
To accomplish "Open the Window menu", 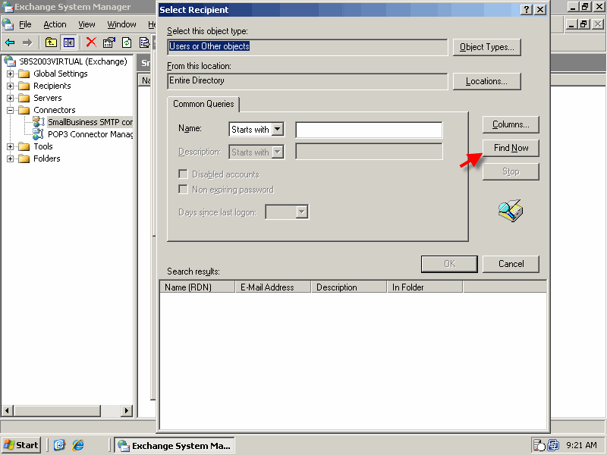I will point(121,24).
